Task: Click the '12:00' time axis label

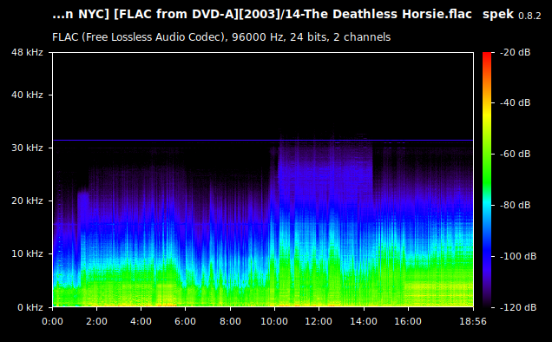Action: click(x=319, y=321)
